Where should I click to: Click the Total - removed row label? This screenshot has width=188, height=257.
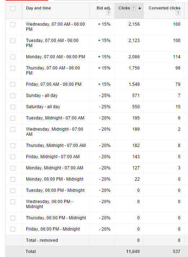(x=42, y=240)
